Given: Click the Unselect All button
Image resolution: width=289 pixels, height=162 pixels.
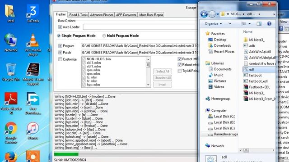Looking at the screenshot, I should pos(163,78).
